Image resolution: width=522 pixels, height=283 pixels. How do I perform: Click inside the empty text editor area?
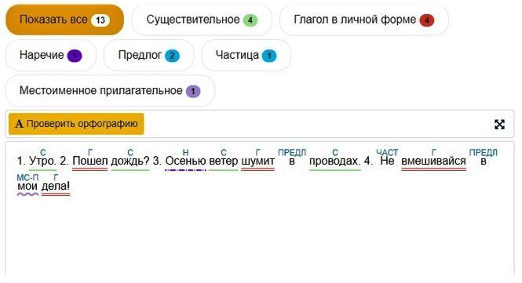[x=260, y=236]
